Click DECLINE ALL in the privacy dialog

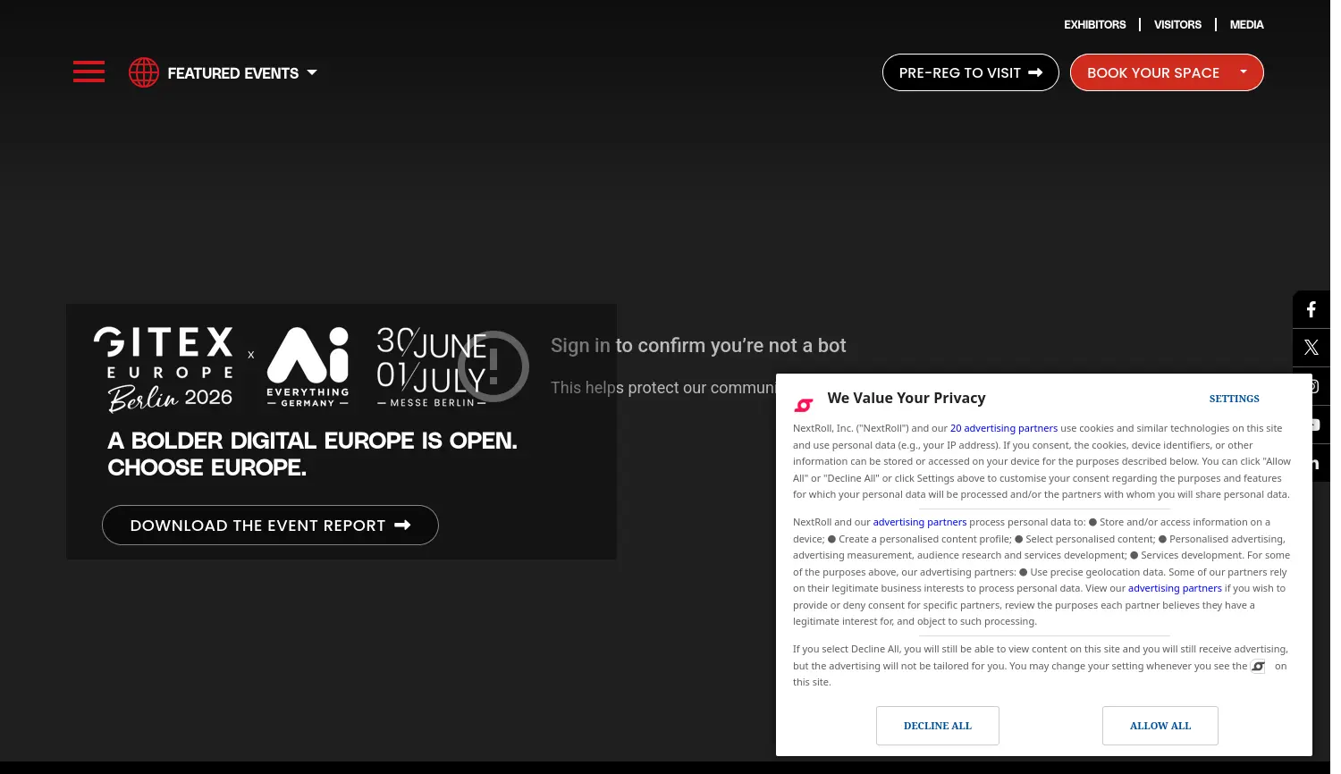click(937, 725)
